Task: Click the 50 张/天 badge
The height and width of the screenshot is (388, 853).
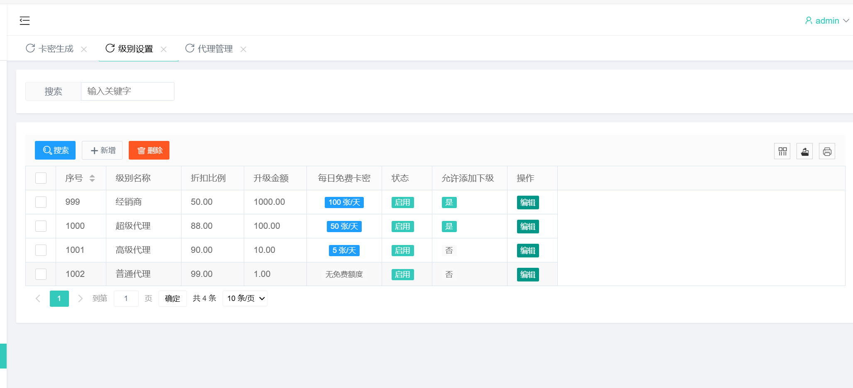Action: 344,226
